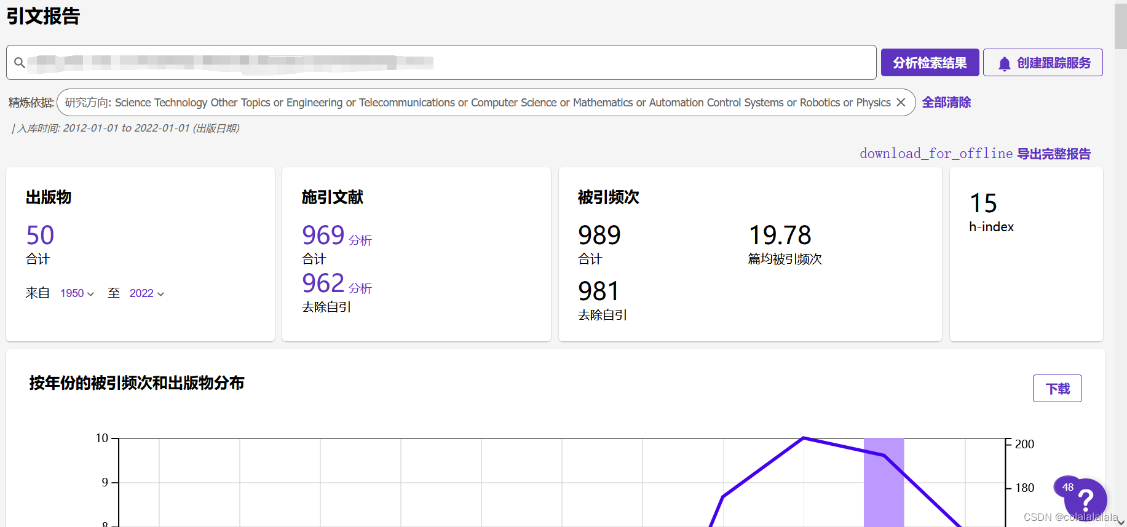Image resolution: width=1127 pixels, height=527 pixels.
Task: Click the 导出完整报告 link
Action: pos(1054,154)
